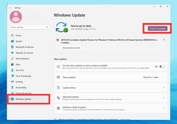Click Pause for 1 week button
This screenshot has height=124, width=177.
(x=151, y=77)
